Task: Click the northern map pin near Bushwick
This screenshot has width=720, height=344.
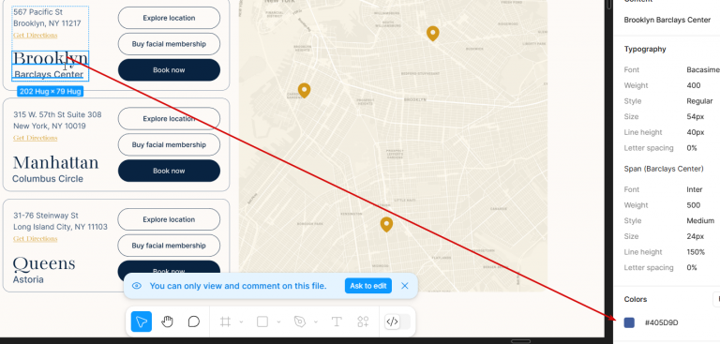Action: tap(432, 34)
